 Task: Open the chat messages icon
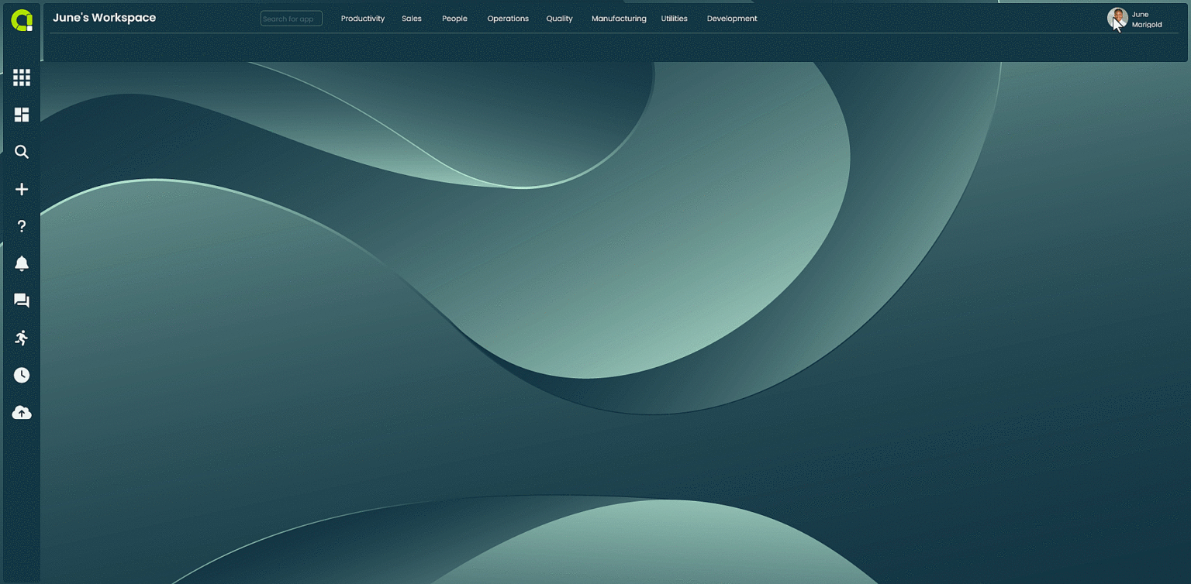point(22,301)
